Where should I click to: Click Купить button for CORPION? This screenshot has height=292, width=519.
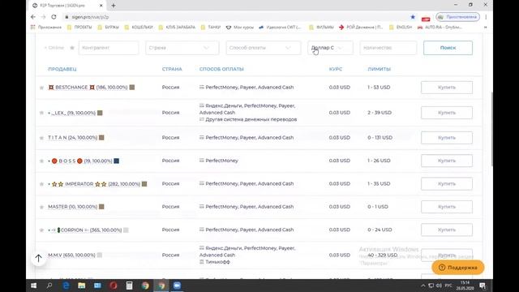(x=447, y=230)
